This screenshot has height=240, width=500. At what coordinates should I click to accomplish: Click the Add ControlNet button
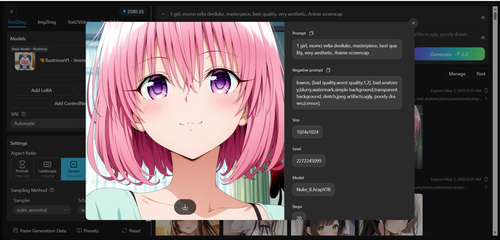pos(48,103)
